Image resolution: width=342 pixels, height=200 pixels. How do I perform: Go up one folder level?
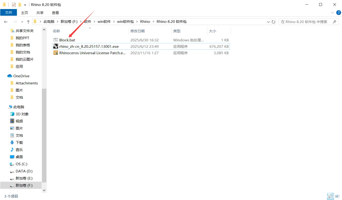click(x=28, y=22)
